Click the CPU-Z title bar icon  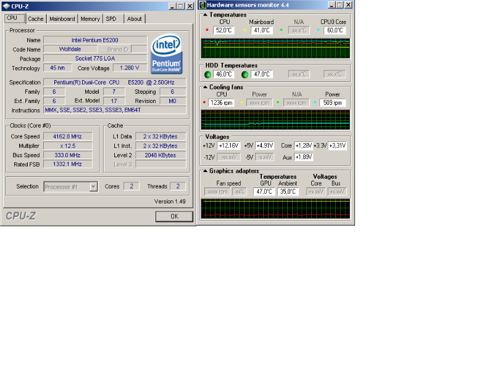click(x=7, y=6)
